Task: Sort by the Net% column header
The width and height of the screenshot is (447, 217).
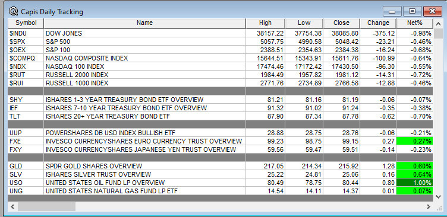Action: click(x=414, y=23)
